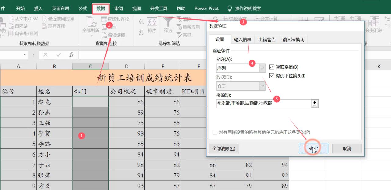Click Edit Links (编辑链接)
This screenshot has width=391, height=190.
tap(113, 35)
